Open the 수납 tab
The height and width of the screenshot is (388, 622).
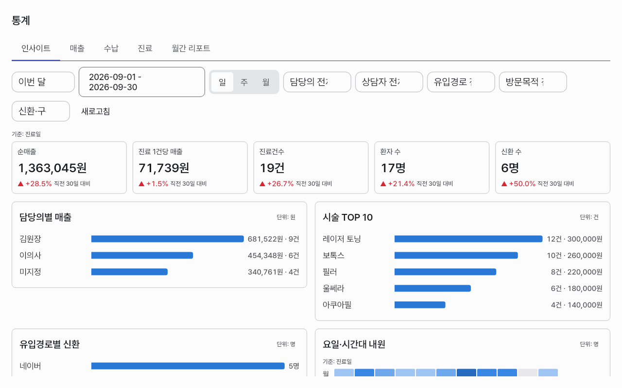[x=111, y=48]
